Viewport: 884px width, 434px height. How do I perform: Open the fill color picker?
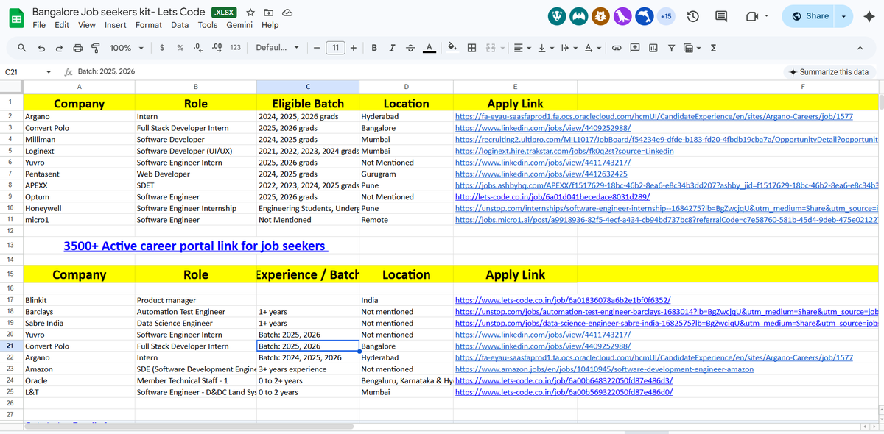point(452,48)
